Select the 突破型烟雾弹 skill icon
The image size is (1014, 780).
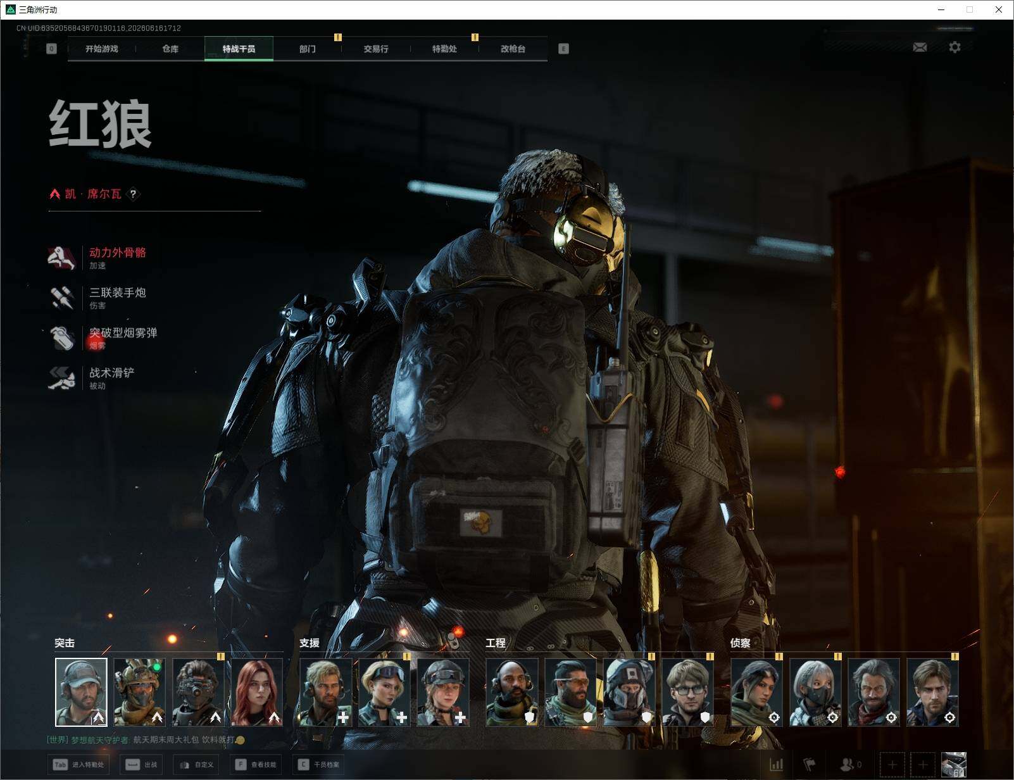click(x=62, y=337)
